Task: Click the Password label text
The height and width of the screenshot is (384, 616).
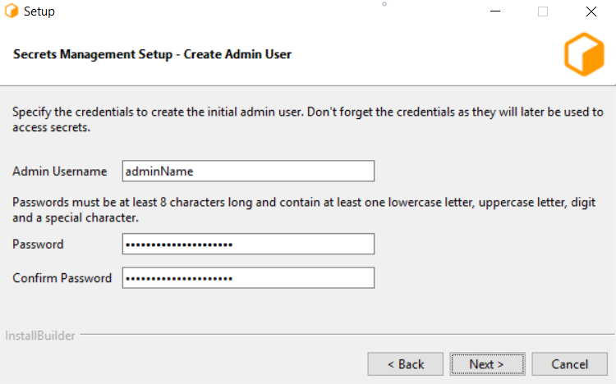Action: 38,245
